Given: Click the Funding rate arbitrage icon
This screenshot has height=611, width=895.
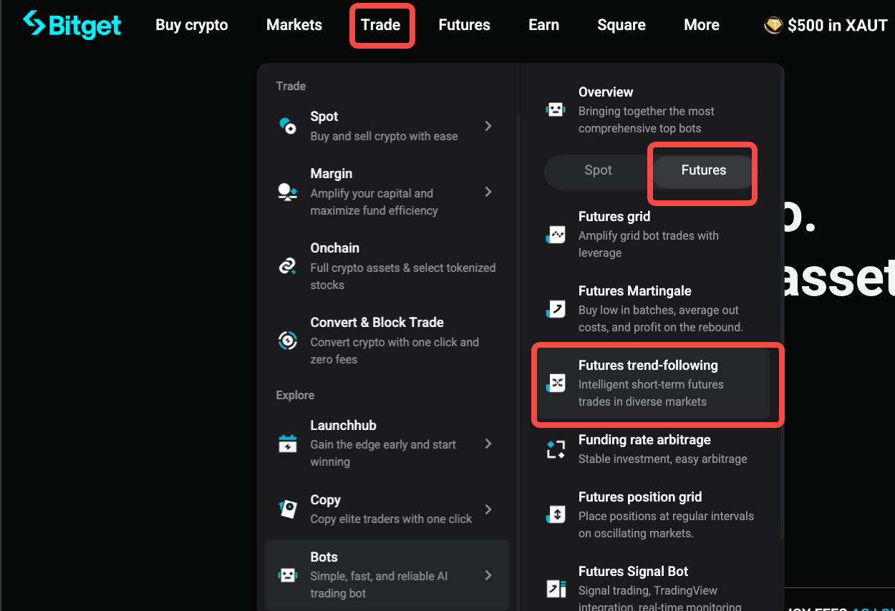Looking at the screenshot, I should 556,449.
